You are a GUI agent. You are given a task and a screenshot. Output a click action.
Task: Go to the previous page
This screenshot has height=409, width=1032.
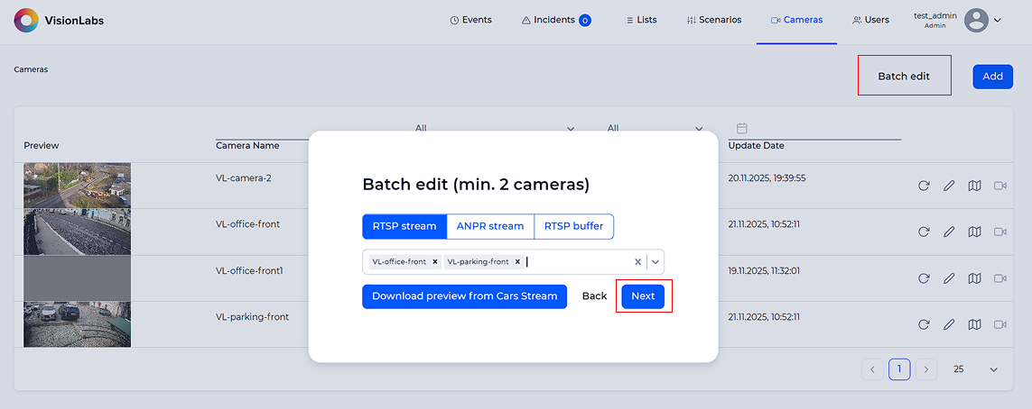[872, 369]
